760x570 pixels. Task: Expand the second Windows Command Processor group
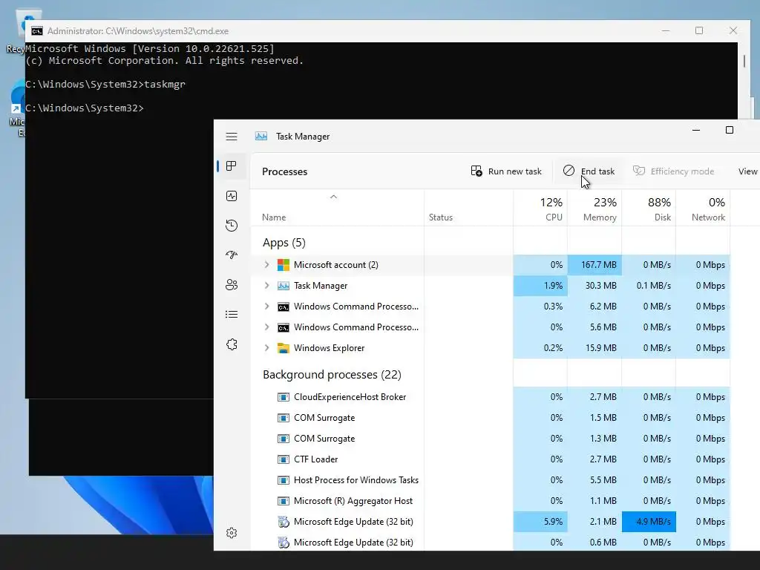[x=266, y=327]
